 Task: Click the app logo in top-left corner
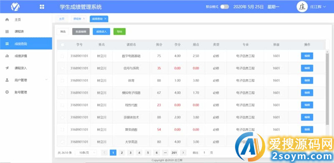click(x=15, y=7)
